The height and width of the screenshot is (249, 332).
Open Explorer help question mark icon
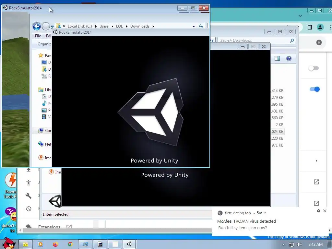[x=289, y=58]
